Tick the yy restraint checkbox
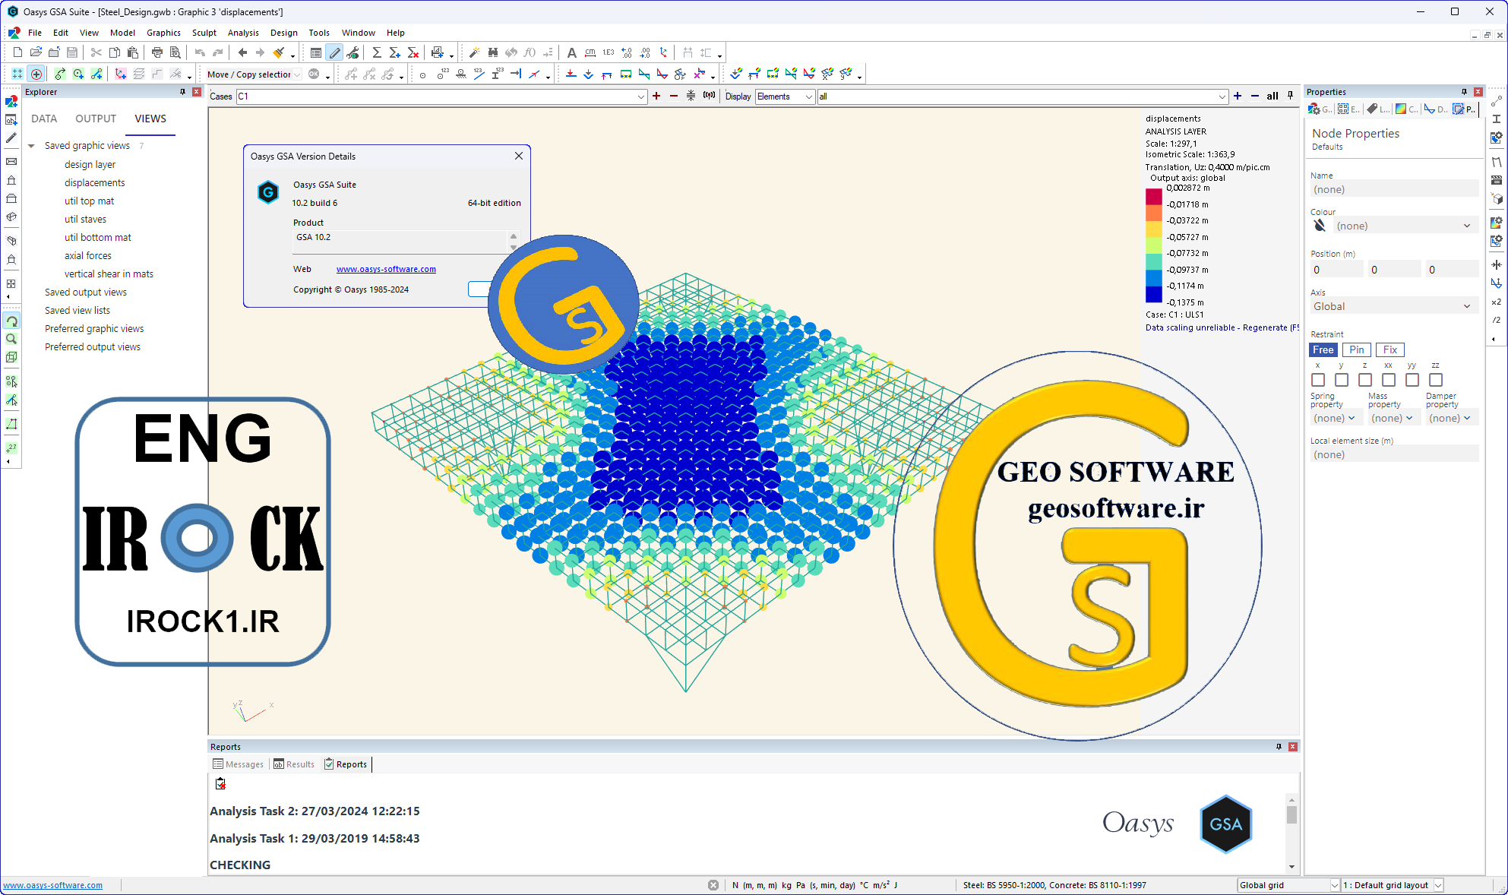The width and height of the screenshot is (1508, 895). click(1412, 380)
